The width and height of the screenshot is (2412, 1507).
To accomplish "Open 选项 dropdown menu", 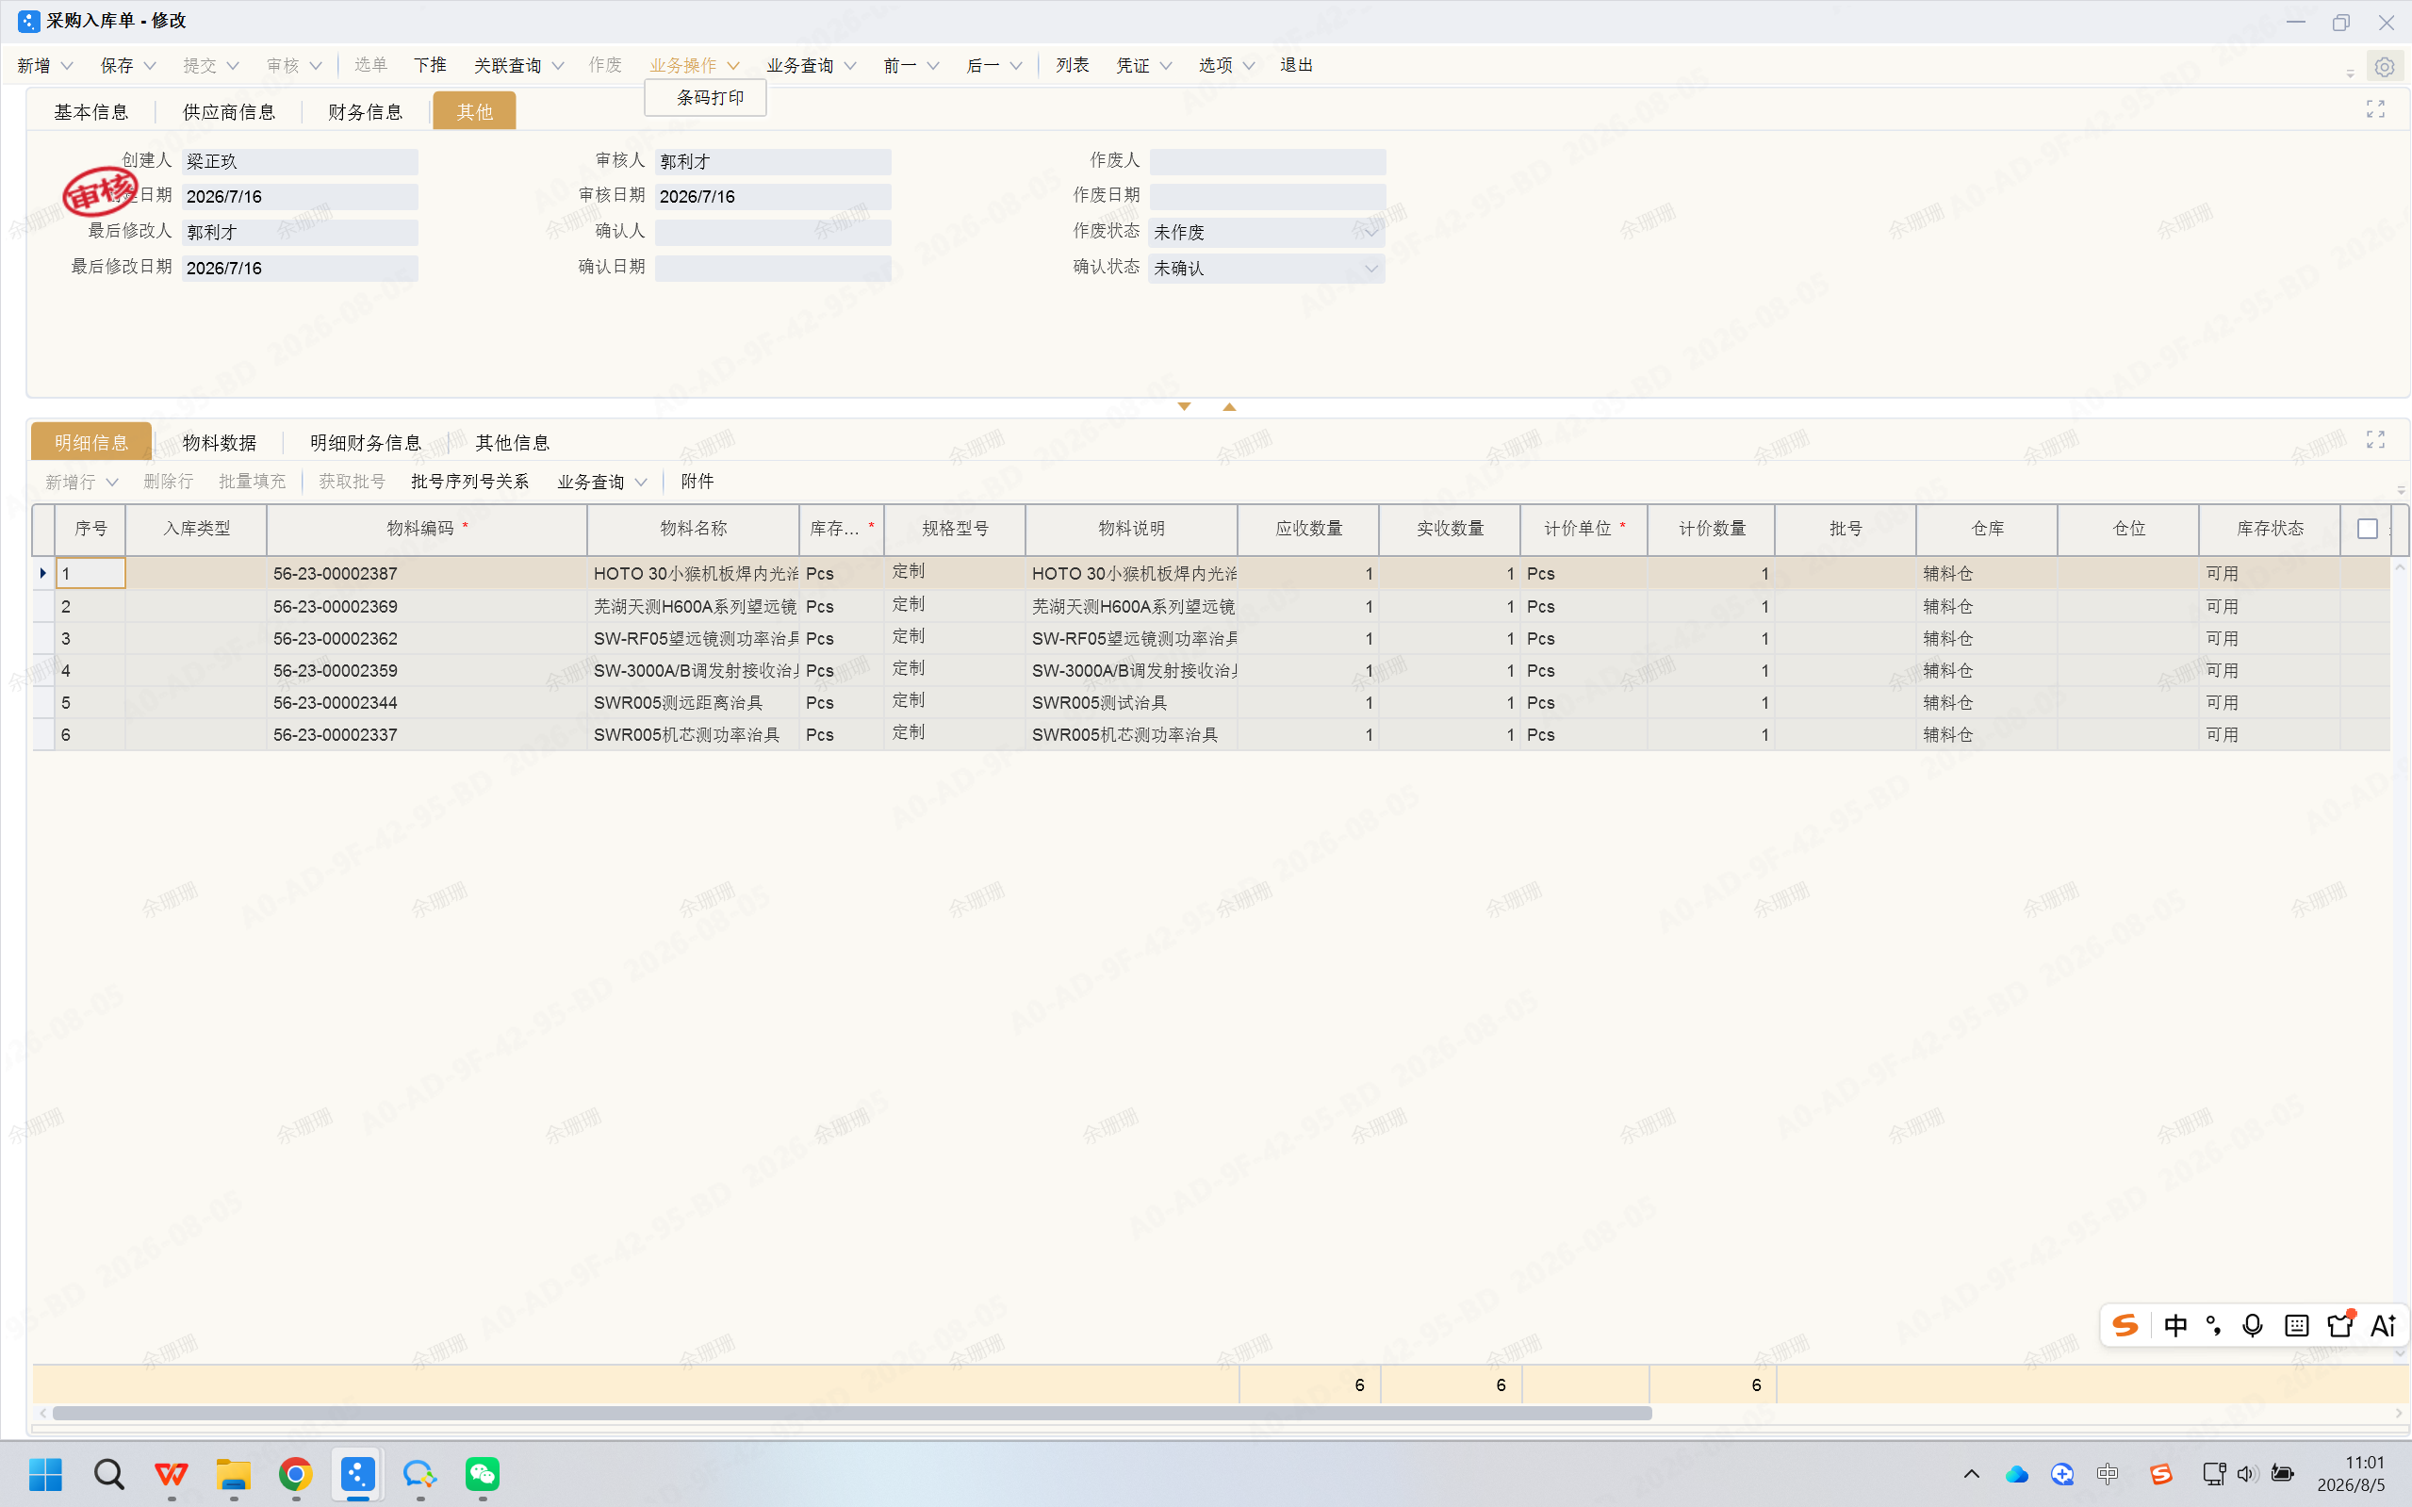I will (1226, 66).
